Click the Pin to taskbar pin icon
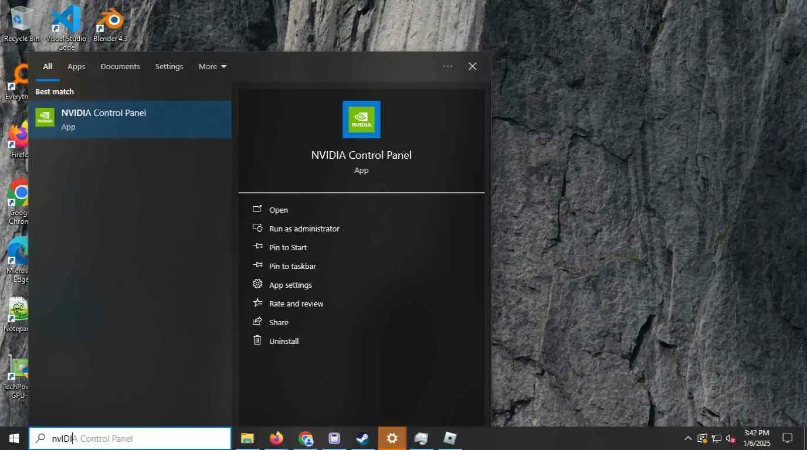The image size is (807, 450). (x=257, y=265)
